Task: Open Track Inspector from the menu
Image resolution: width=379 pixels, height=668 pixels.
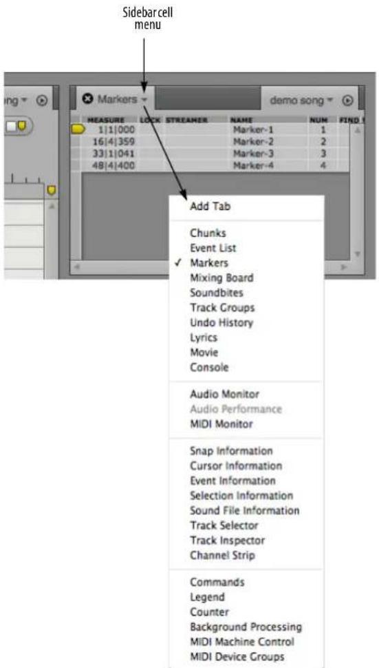Action: point(228,541)
